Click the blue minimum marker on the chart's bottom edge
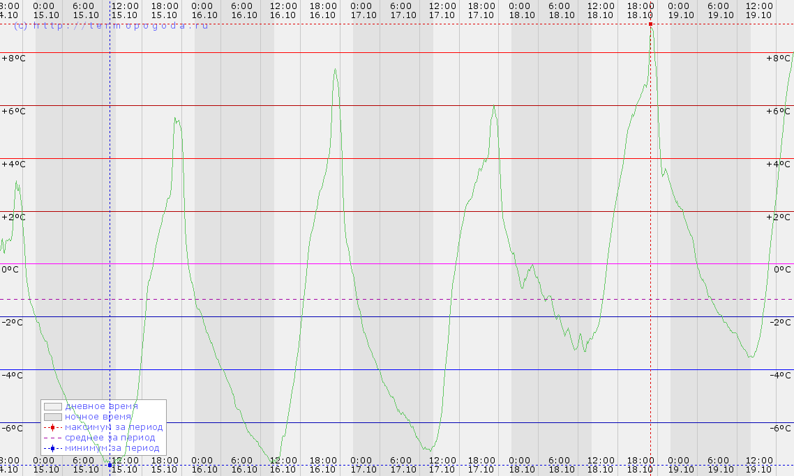 (110, 465)
